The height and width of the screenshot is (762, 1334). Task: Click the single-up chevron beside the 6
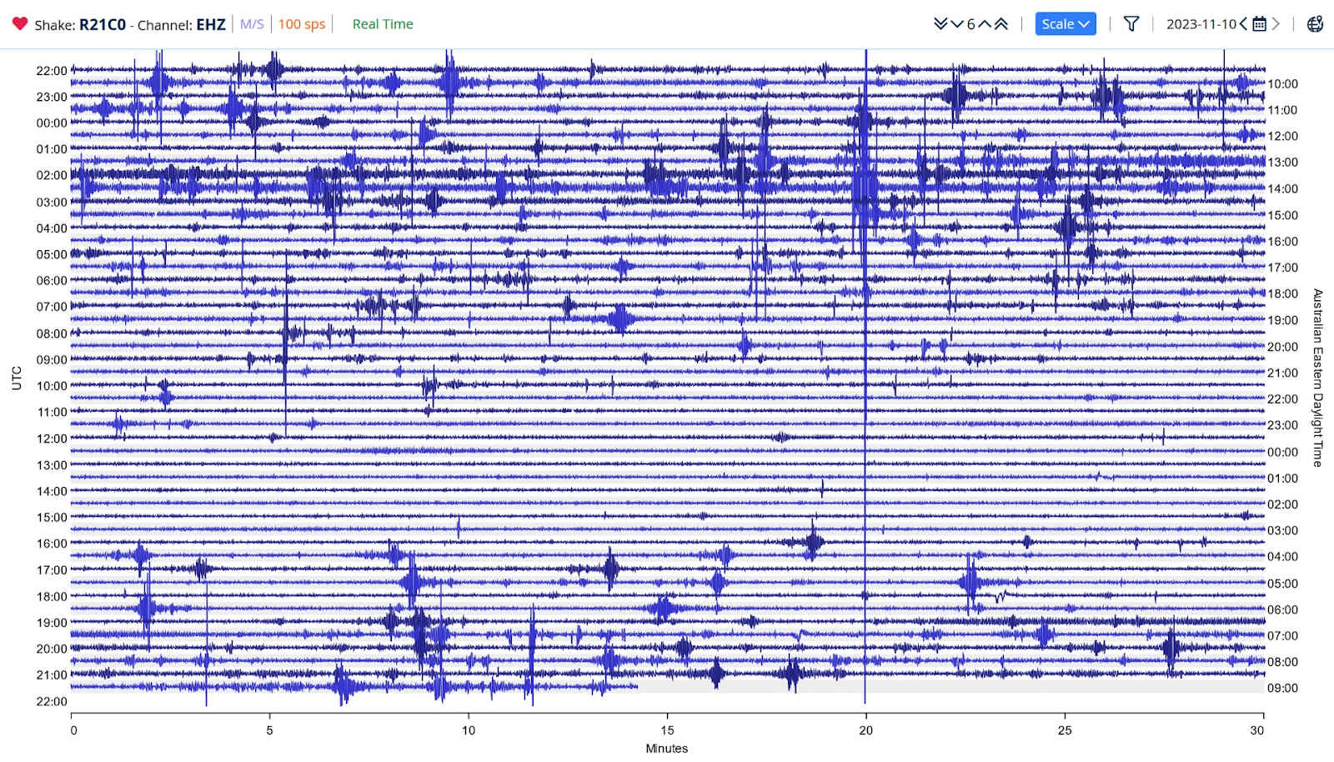pyautogui.click(x=985, y=24)
